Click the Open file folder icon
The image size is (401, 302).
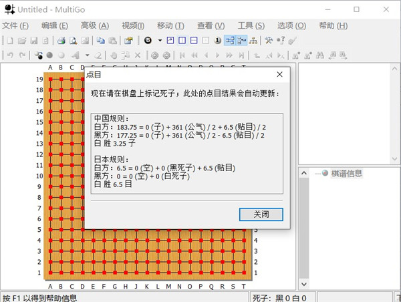point(20,41)
